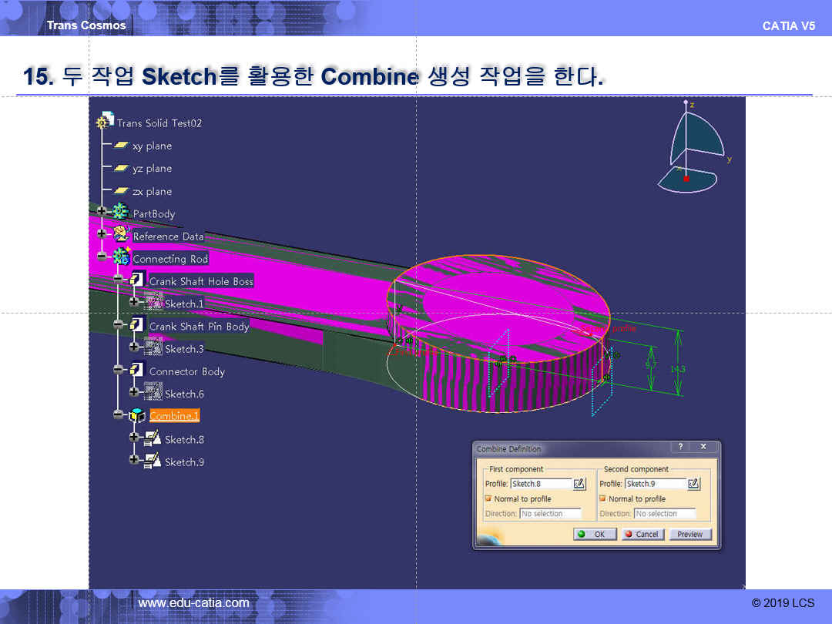Select Crank Shaft Pin Body tree entry
The image size is (832, 624).
199,327
